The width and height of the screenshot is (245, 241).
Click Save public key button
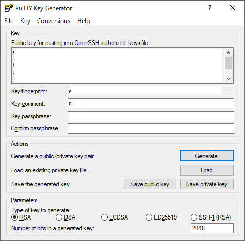click(150, 184)
